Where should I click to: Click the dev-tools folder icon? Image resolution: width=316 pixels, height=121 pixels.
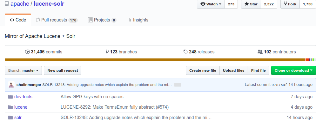tap(10, 97)
